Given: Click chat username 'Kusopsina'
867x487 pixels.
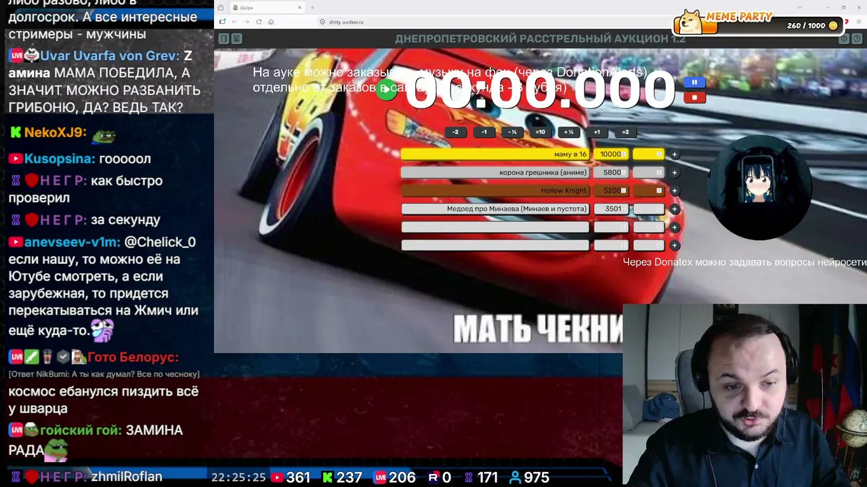Looking at the screenshot, I should point(60,159).
